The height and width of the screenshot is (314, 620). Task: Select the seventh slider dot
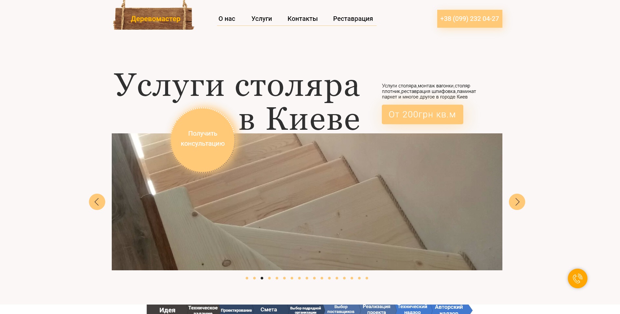[x=292, y=278]
